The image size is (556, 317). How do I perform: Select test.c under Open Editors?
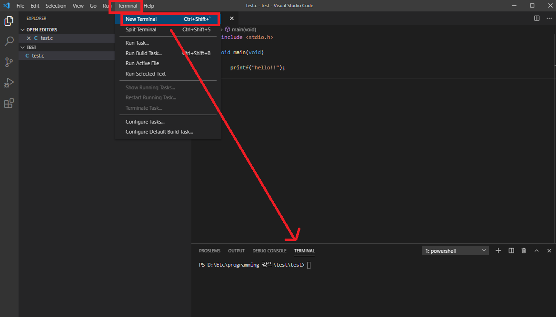(67, 38)
